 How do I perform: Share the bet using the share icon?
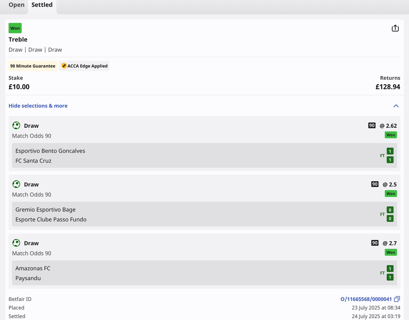pos(395,28)
